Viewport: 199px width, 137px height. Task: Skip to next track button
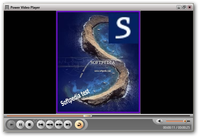[x=68, y=124]
